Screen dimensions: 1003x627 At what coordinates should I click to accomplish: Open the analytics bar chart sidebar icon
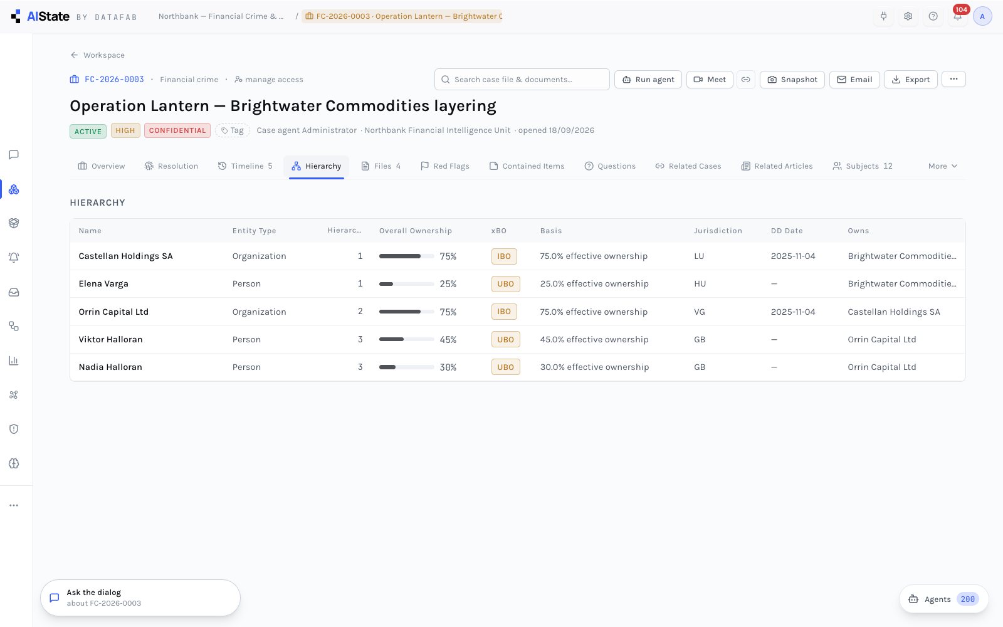click(x=14, y=361)
